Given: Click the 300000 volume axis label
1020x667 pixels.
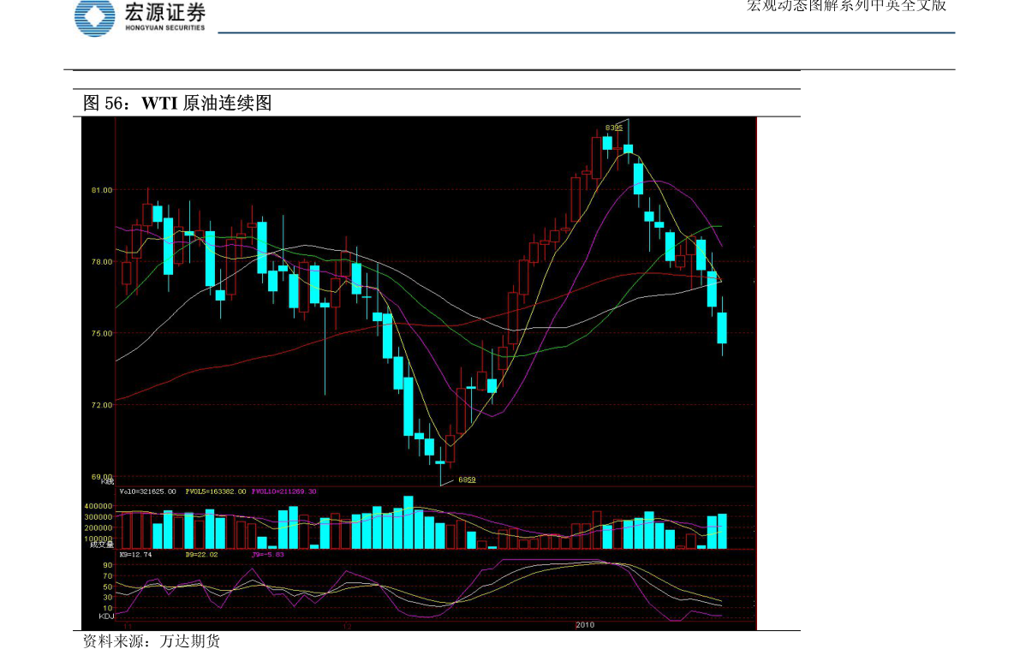Looking at the screenshot, I should click(98, 517).
